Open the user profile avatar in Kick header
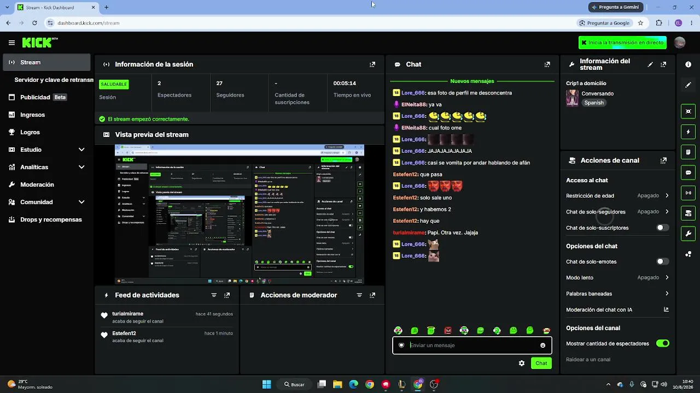700x393 pixels. click(x=680, y=43)
